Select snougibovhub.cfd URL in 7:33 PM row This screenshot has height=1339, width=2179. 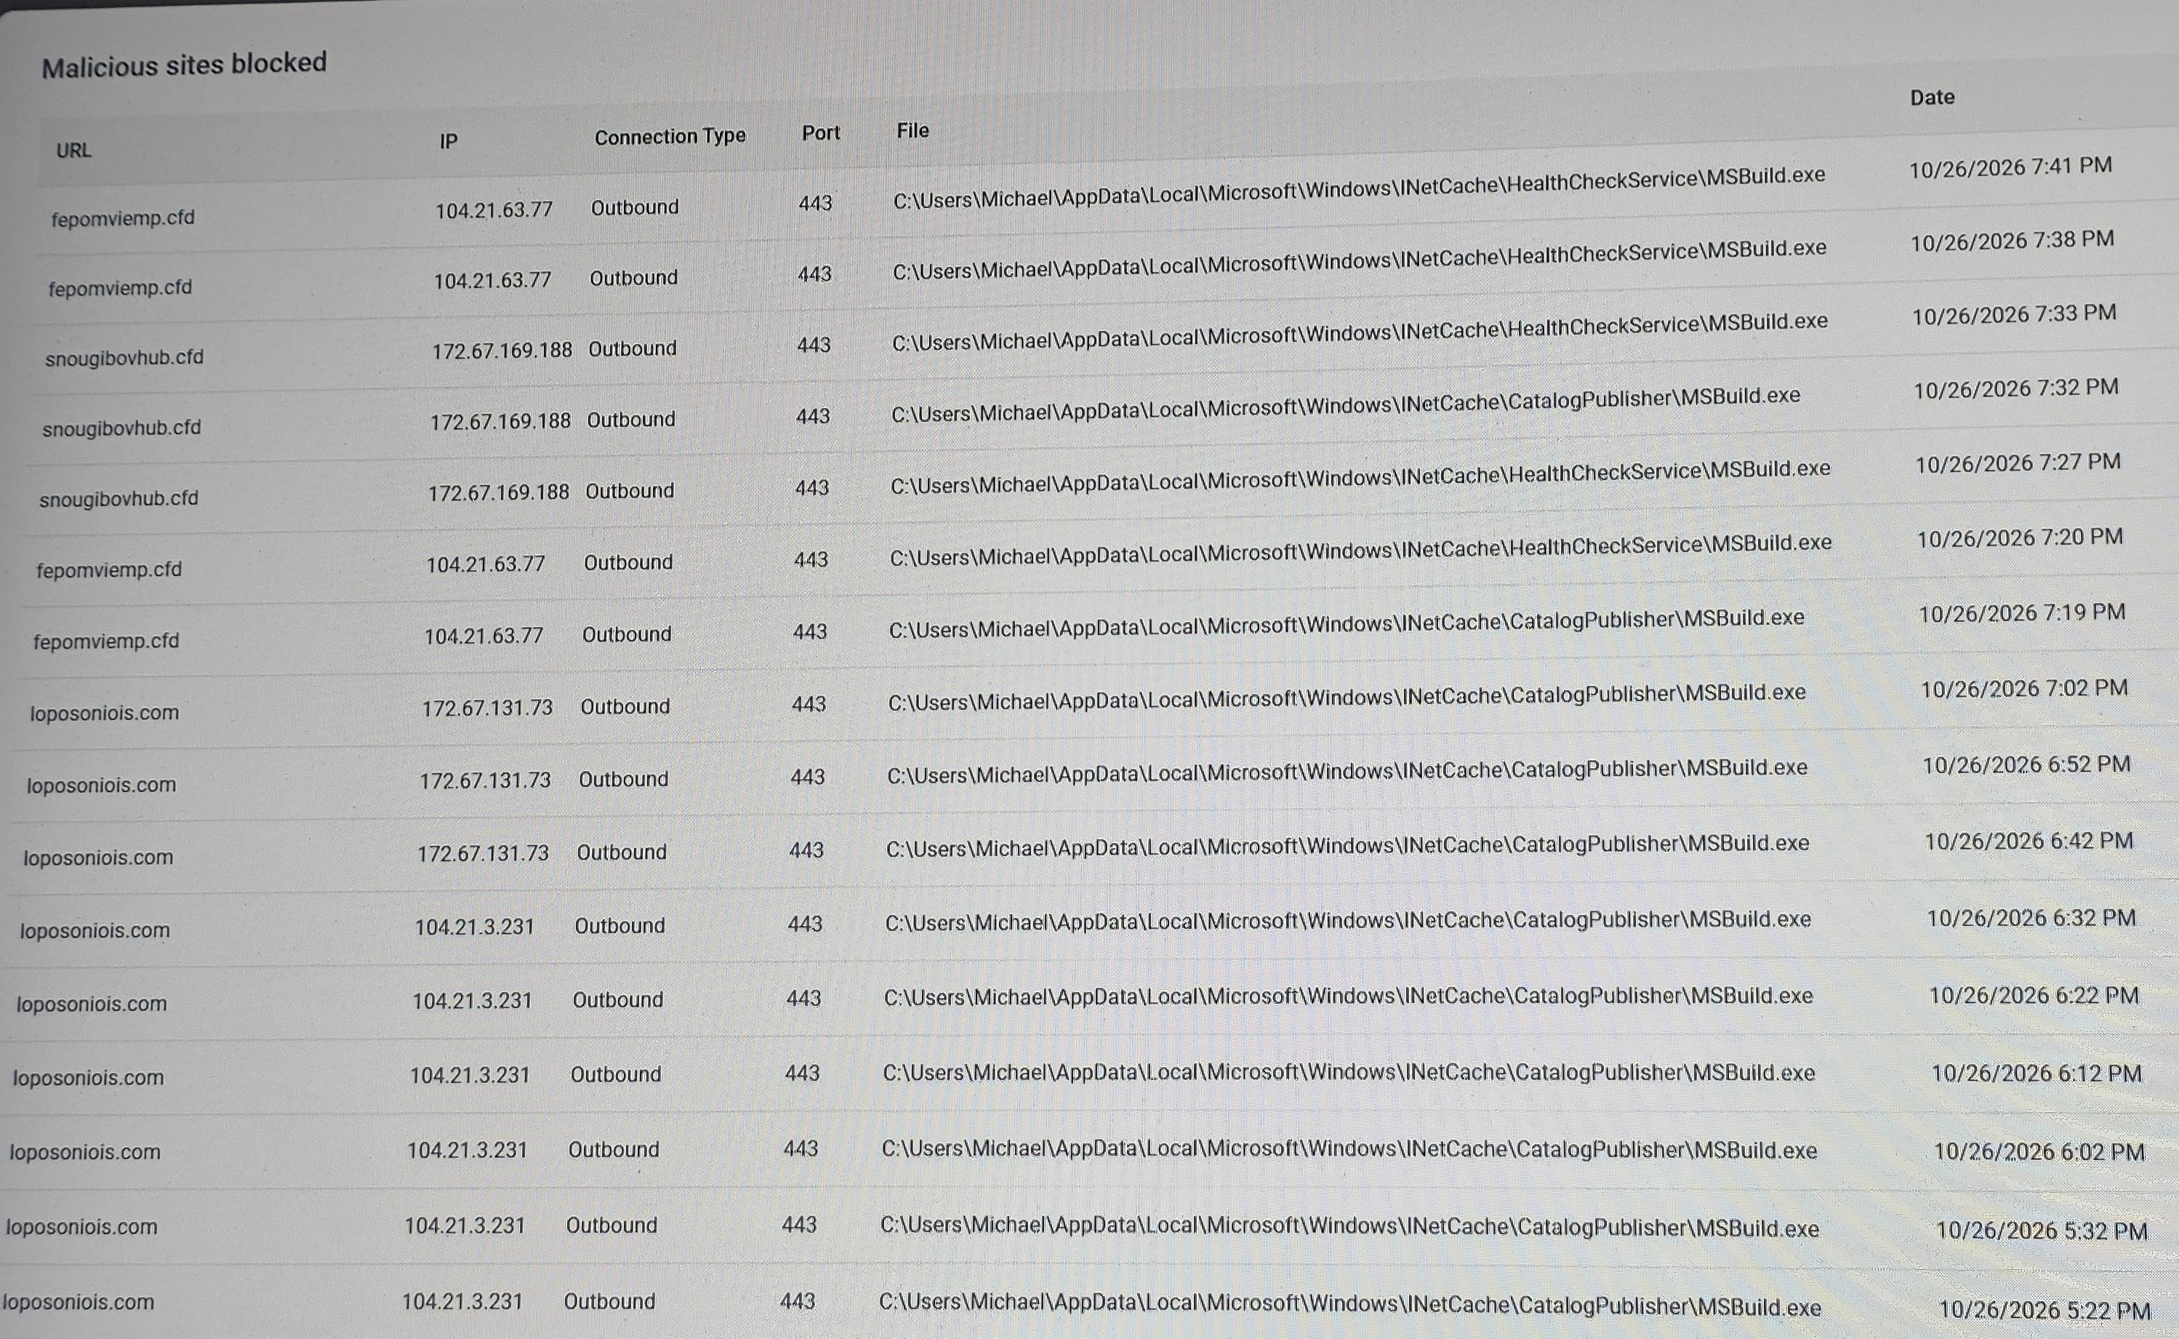(125, 358)
